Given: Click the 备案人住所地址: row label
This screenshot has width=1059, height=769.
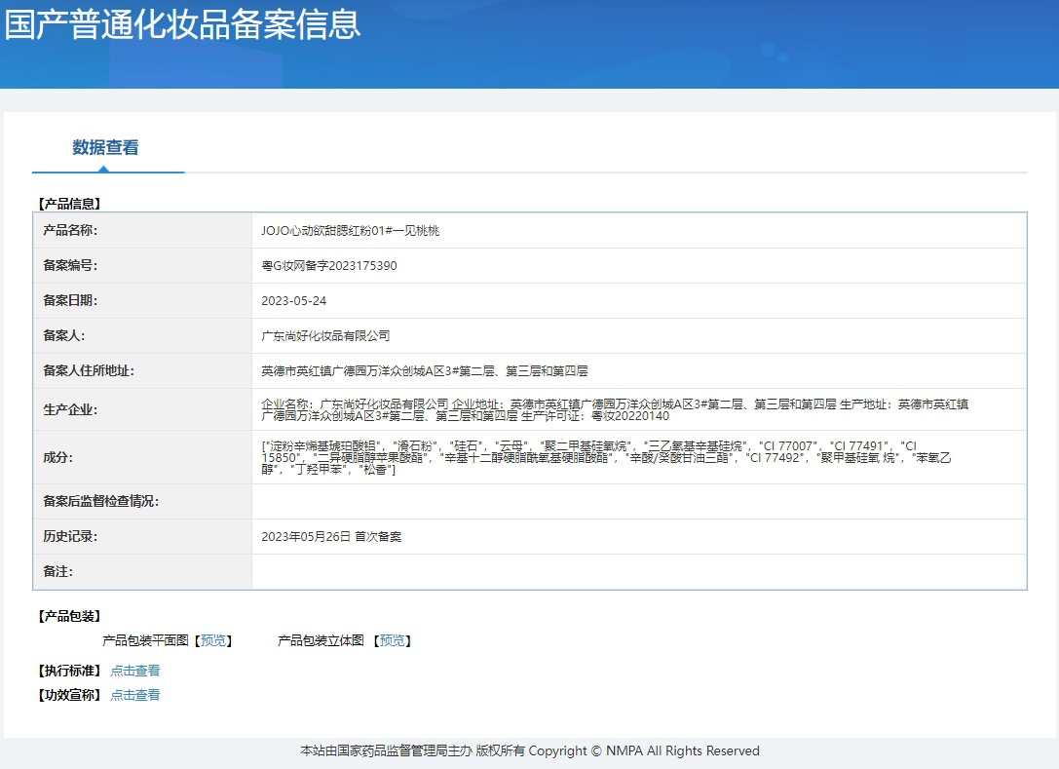Looking at the screenshot, I should [x=89, y=371].
